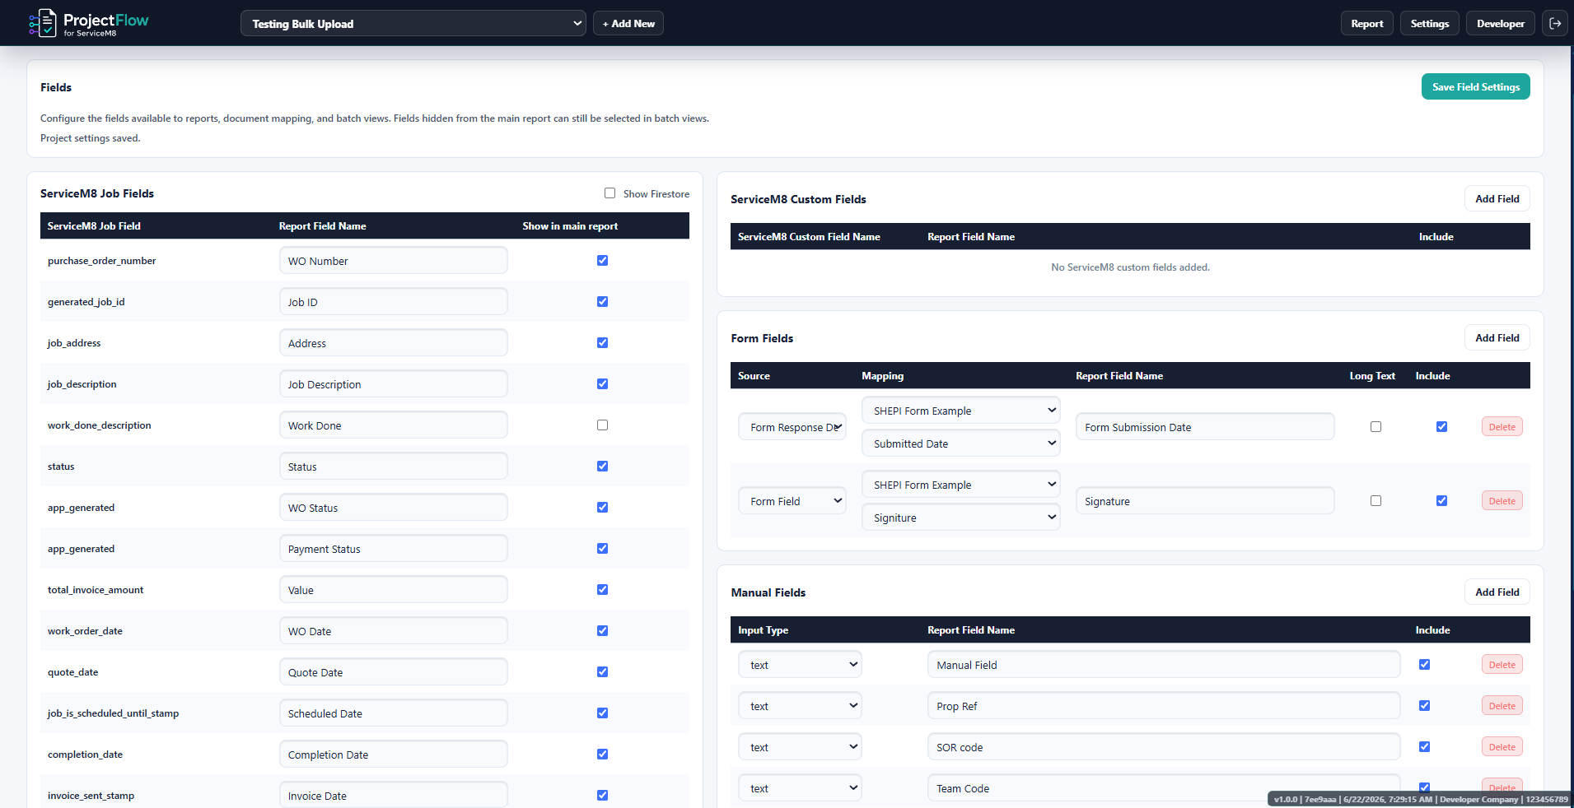1574x808 pixels.
Task: Open the Submitted Date mapping dropdown
Action: click(x=961, y=443)
